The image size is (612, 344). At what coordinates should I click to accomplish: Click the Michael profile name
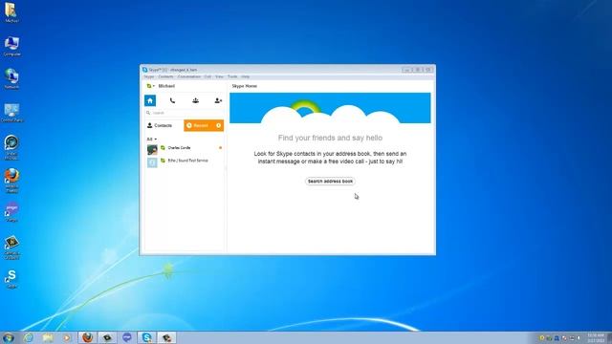coord(166,86)
